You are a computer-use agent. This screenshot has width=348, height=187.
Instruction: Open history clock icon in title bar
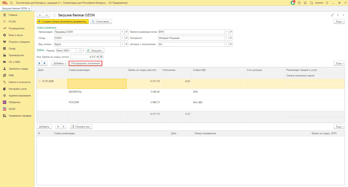pos(299,3)
